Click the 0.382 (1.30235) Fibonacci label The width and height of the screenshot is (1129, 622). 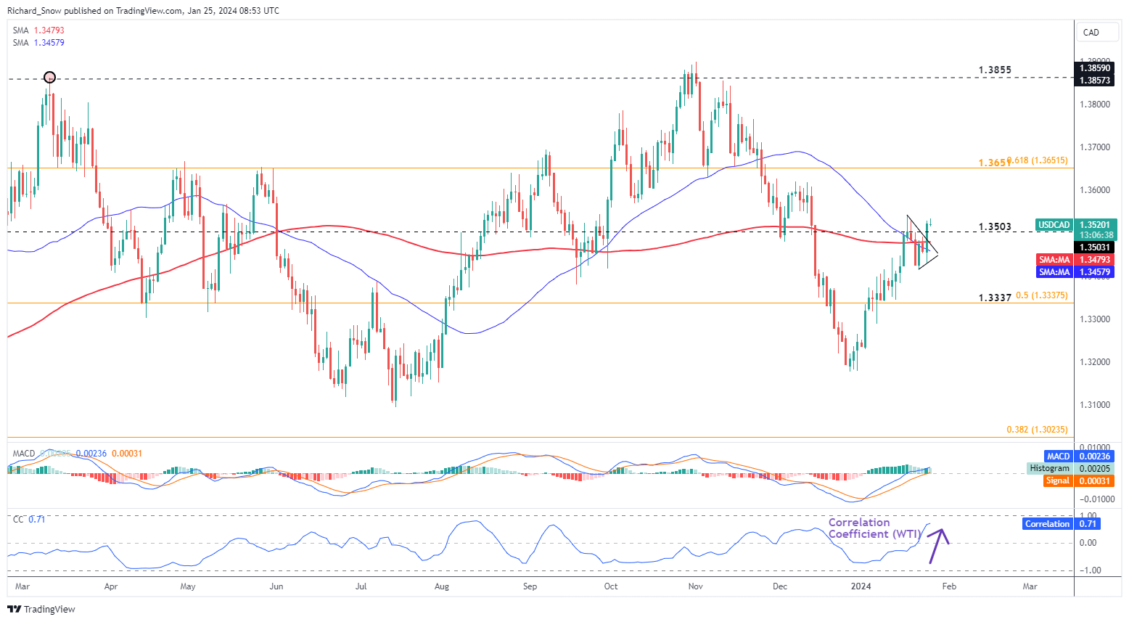click(x=1037, y=430)
